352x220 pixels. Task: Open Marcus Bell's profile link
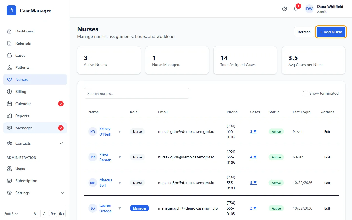point(106,183)
